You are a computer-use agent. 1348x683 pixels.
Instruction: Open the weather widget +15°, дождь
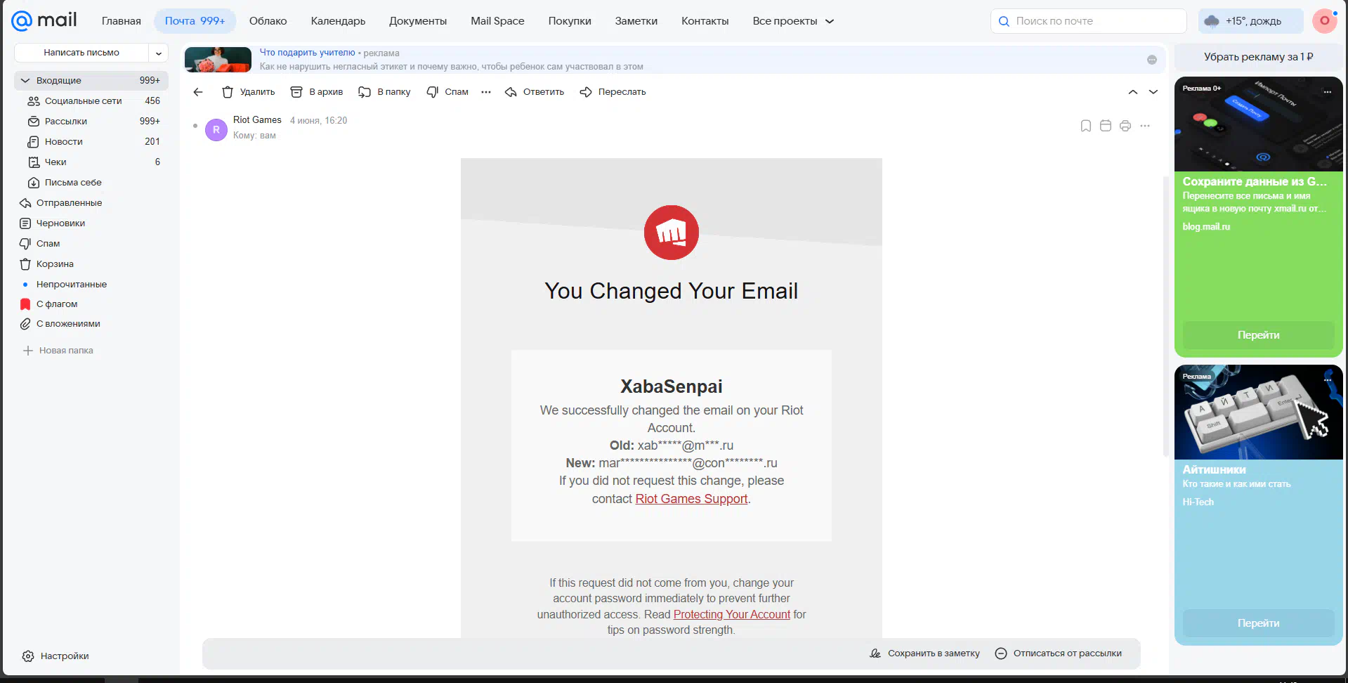click(1250, 21)
